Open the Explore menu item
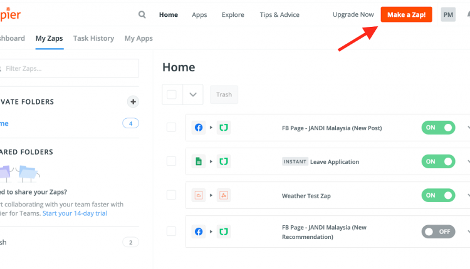The height and width of the screenshot is (269, 470). pyautogui.click(x=233, y=14)
